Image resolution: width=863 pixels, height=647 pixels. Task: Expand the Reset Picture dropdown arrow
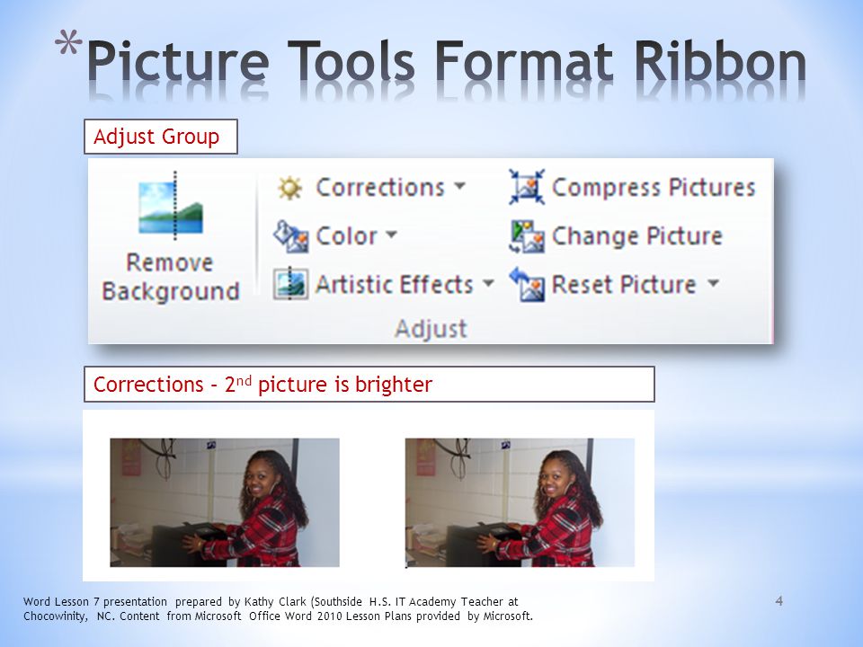pyautogui.click(x=713, y=283)
